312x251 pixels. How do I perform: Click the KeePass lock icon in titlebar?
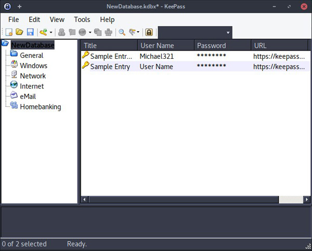[x=8, y=6]
